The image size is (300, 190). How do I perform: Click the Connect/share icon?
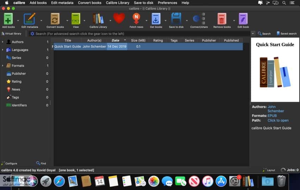tap(199, 19)
